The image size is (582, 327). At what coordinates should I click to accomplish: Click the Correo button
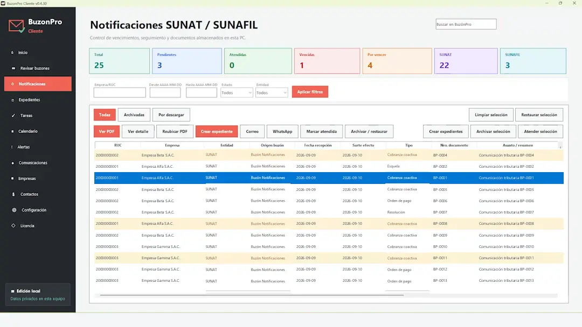coord(252,131)
